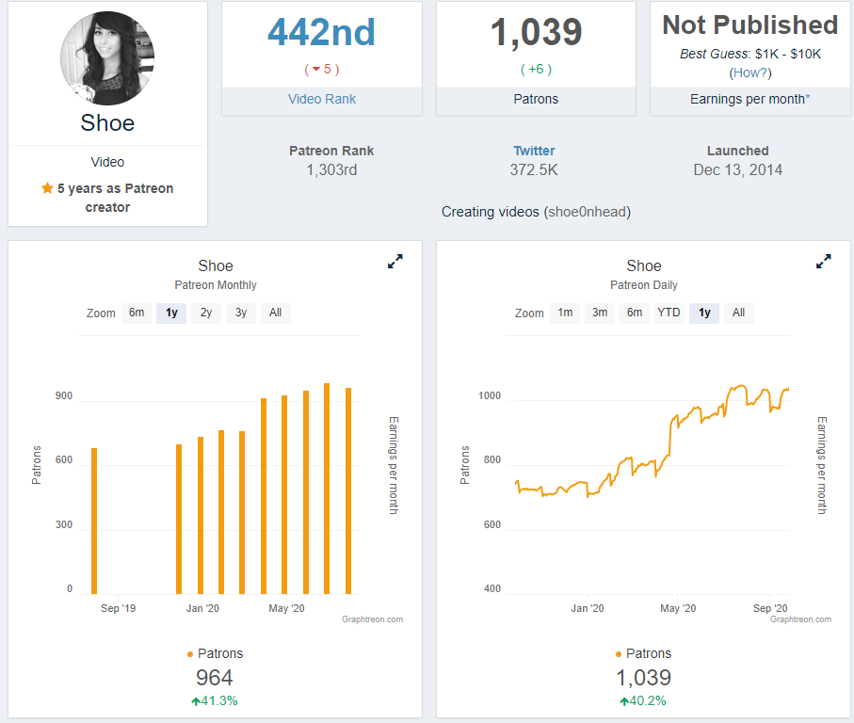The height and width of the screenshot is (723, 854).
Task: Click the orange star badge icon
Action: pyautogui.click(x=47, y=188)
